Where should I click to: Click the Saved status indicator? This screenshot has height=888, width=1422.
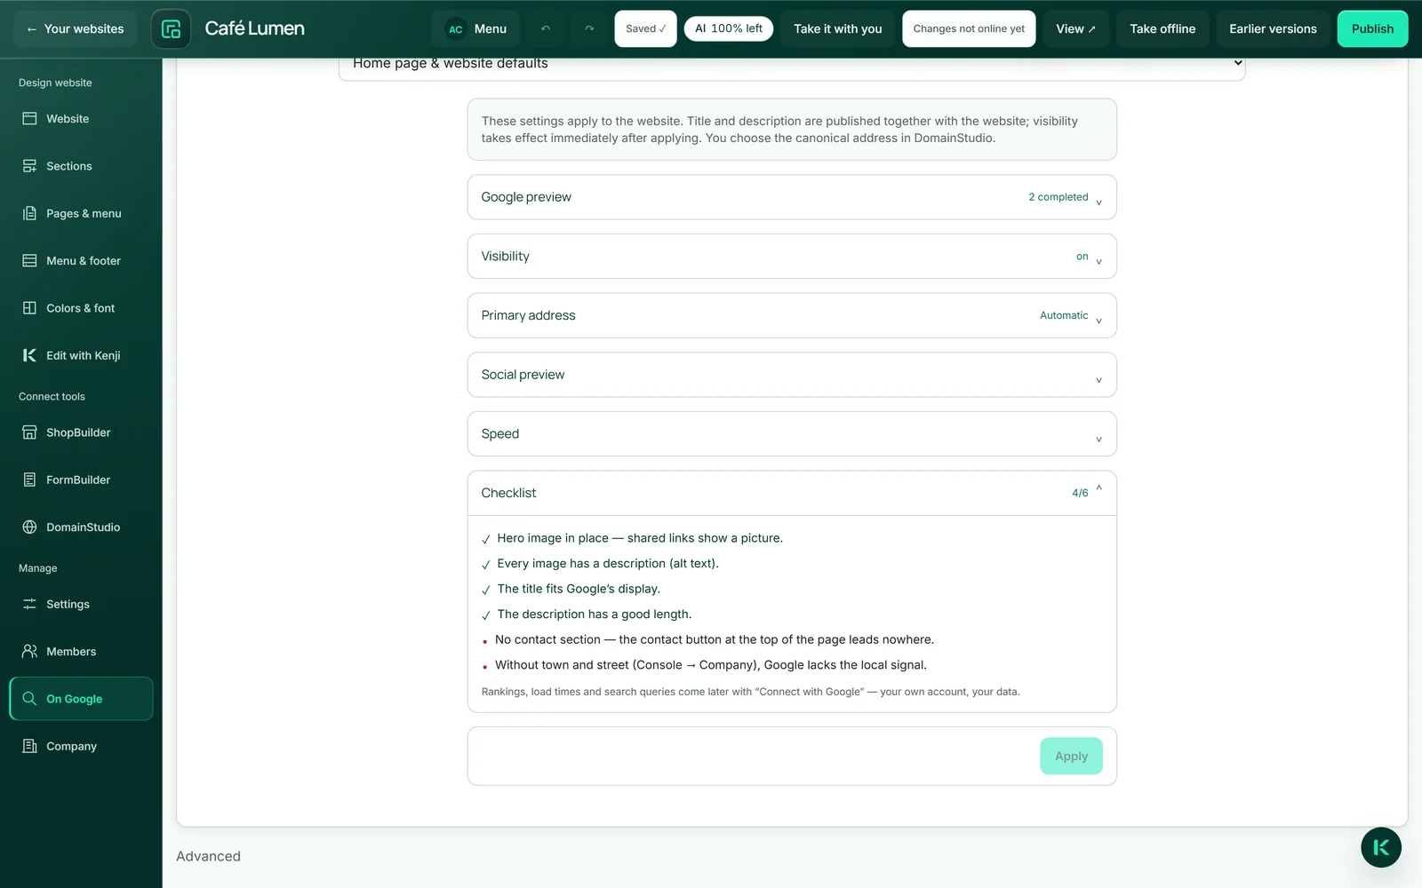point(645,28)
